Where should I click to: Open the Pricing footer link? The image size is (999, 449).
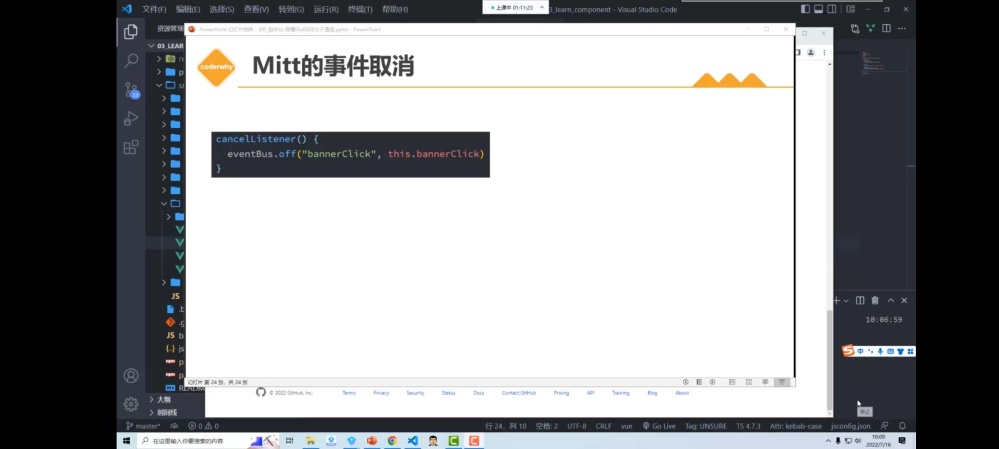pos(561,393)
